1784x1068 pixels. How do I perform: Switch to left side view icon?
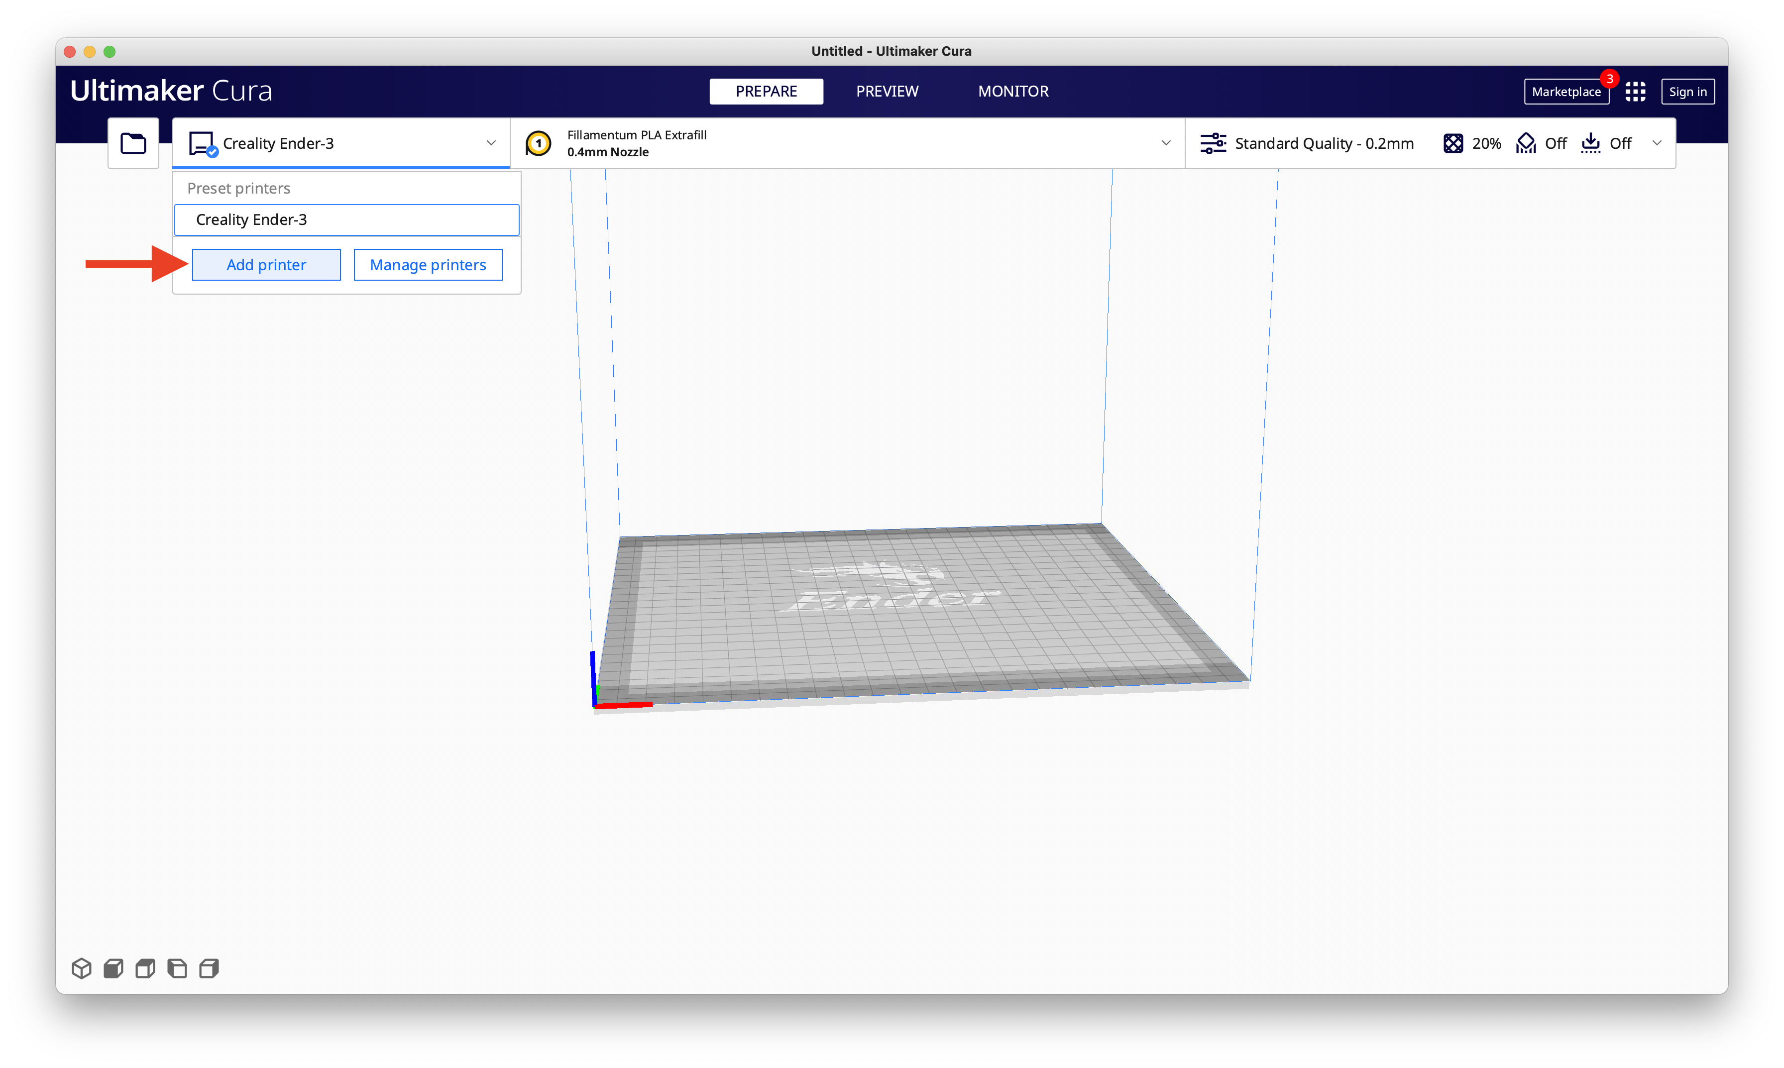point(176,968)
